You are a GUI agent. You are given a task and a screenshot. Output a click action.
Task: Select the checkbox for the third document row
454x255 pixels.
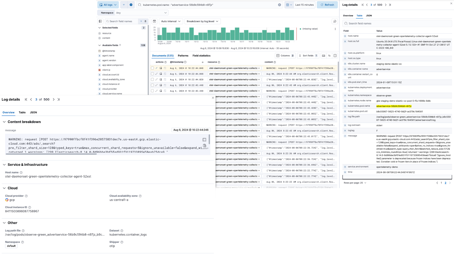(x=152, y=80)
